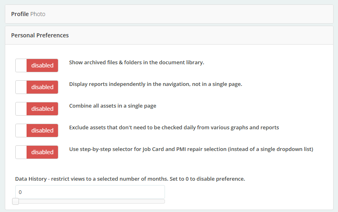The width and height of the screenshot is (338, 212).
Task: Click the Data History slider handle
Action: (x=15, y=201)
